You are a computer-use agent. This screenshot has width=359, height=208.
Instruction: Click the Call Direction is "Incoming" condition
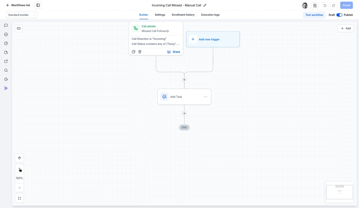click(x=149, y=39)
